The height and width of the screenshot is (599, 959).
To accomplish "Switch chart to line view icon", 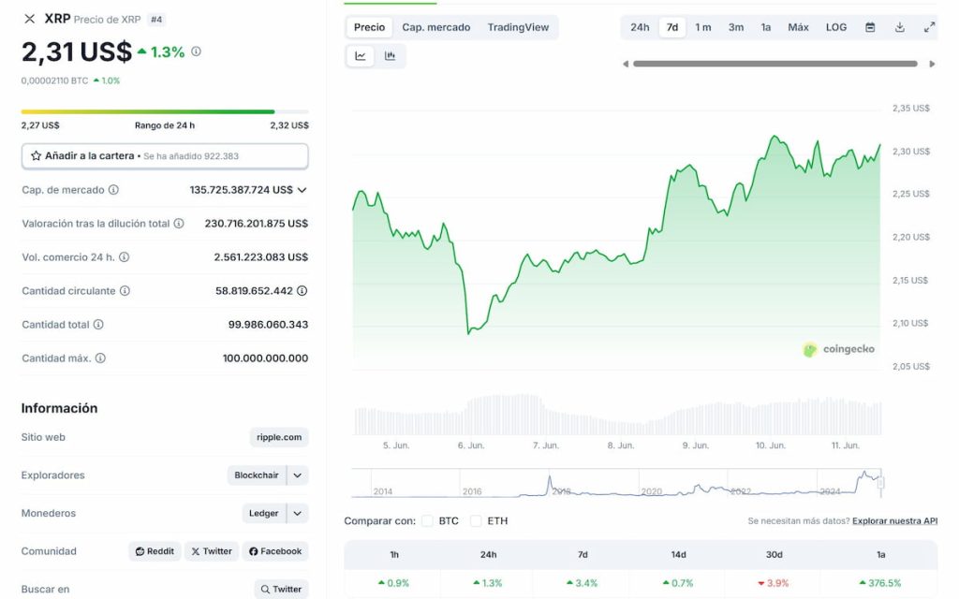I will click(361, 56).
